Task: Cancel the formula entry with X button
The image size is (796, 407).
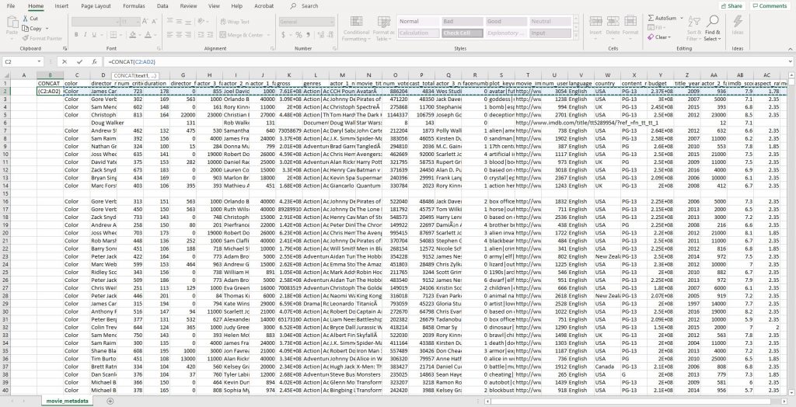Action: (65, 61)
